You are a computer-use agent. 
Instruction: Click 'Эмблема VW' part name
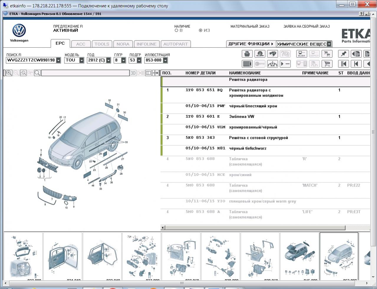[x=241, y=117]
